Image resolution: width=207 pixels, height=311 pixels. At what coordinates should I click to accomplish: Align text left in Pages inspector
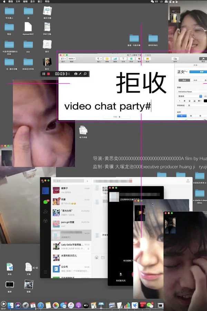[182, 116]
